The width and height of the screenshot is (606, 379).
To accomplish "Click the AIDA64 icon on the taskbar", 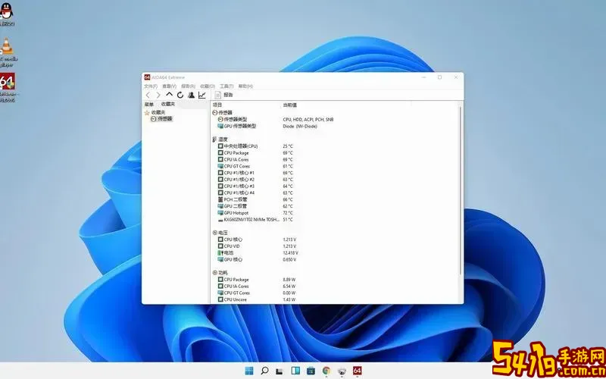I will click(357, 371).
